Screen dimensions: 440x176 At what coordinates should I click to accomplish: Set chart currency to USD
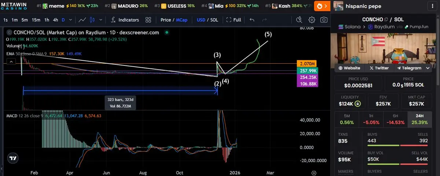tap(201, 20)
